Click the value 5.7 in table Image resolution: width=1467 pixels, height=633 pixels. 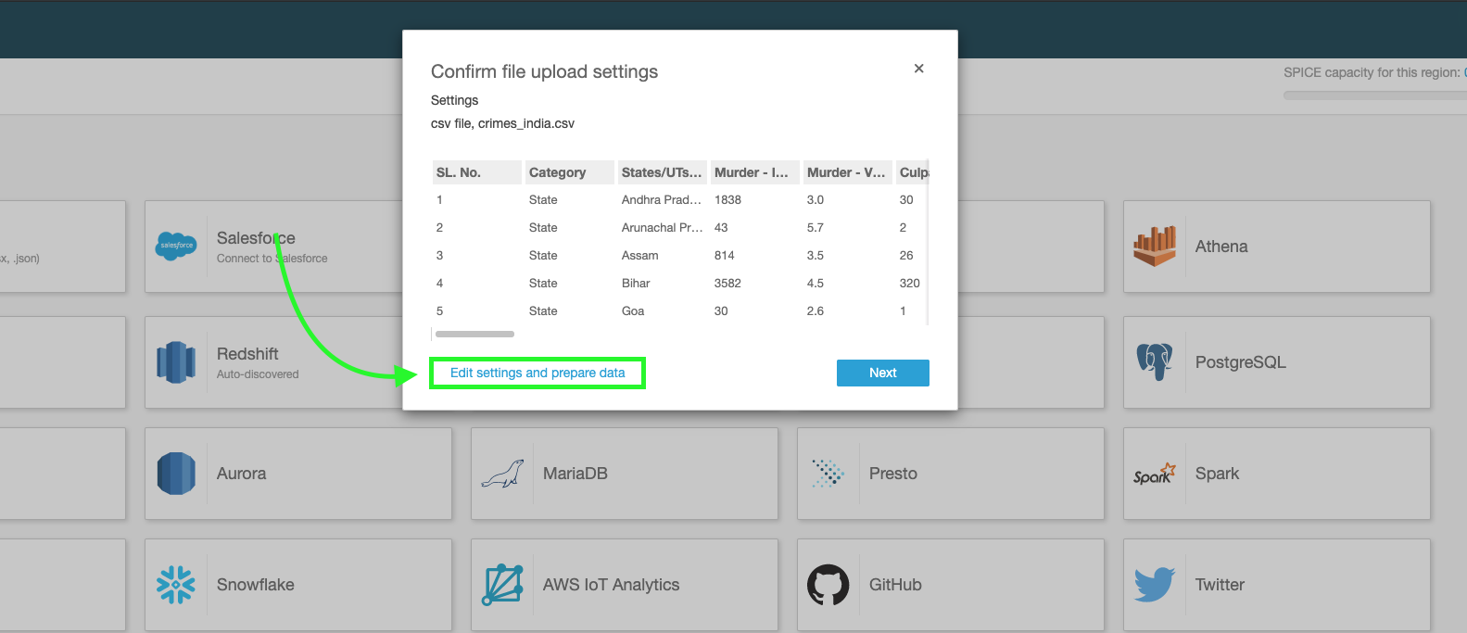816,228
